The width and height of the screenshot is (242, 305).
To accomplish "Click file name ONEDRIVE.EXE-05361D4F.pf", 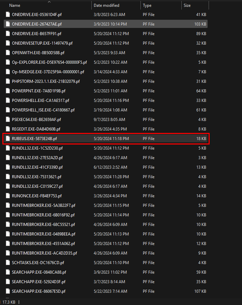I will [x=37, y=15].
